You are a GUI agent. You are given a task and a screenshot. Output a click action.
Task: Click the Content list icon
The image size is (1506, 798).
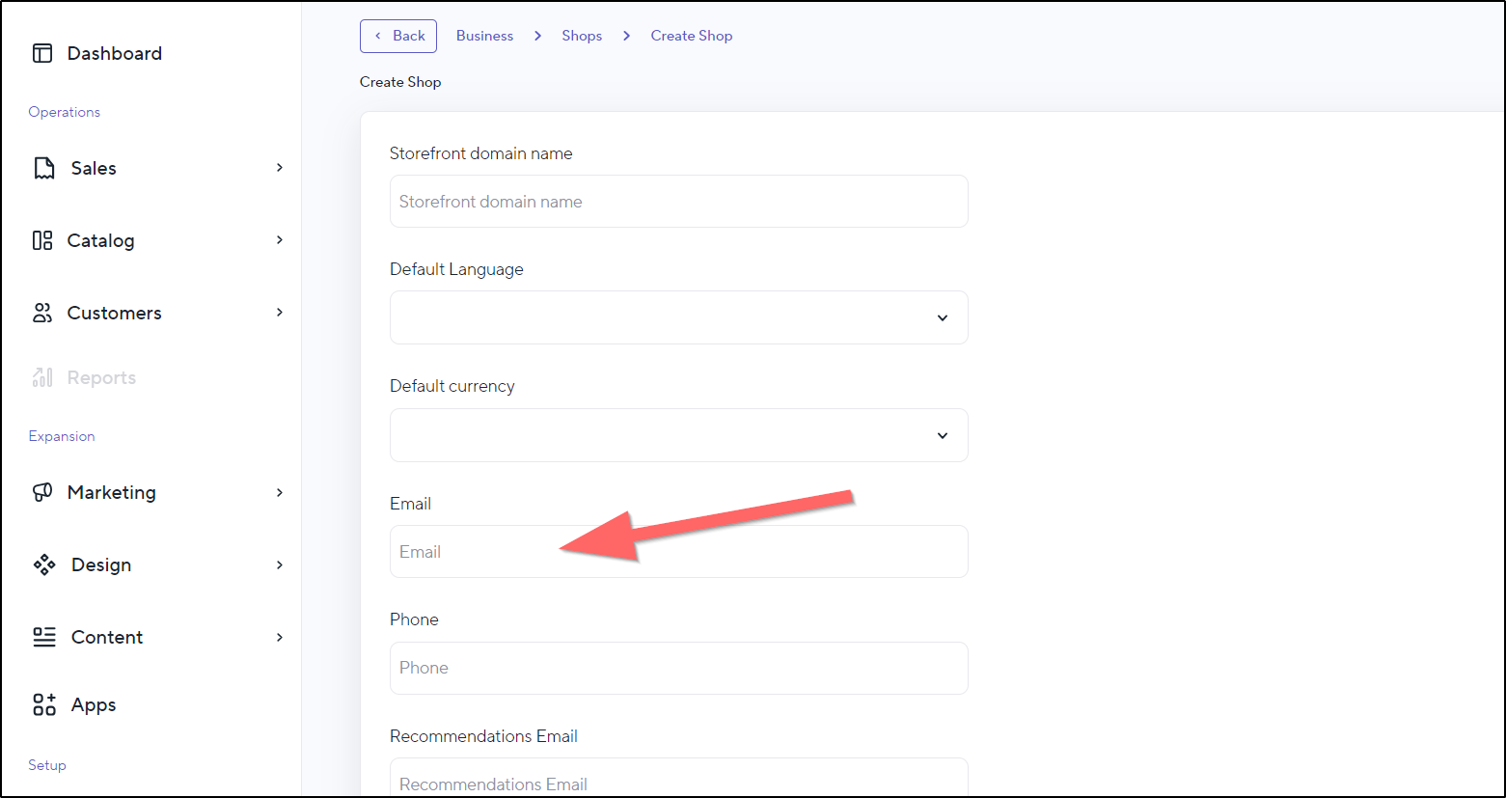point(44,637)
